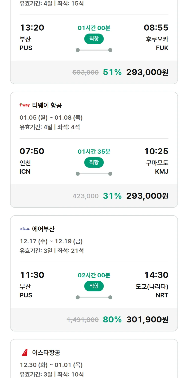The height and width of the screenshot is (378, 188).
Task: Click the 직항 badge on Busan–Narita flight
Action: (94, 286)
